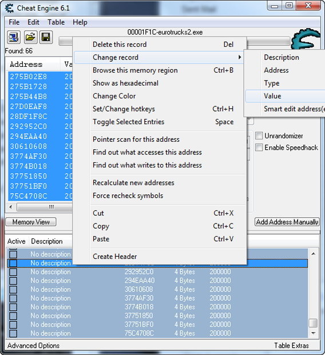Click value 200000 in 37751BF0 row
Image resolution: width=325 pixels, height=355 pixels.
click(220, 325)
